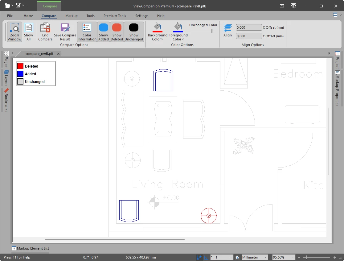Open the Help ribbon tab
Viewport: 344px width, 261px height.
coord(161,16)
